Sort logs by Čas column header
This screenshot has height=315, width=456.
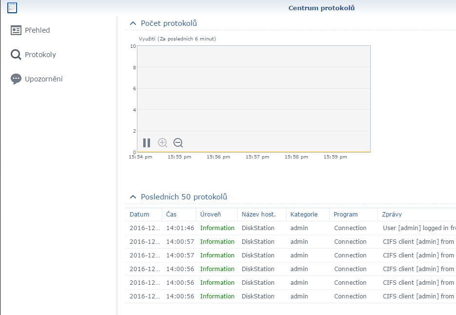click(171, 215)
